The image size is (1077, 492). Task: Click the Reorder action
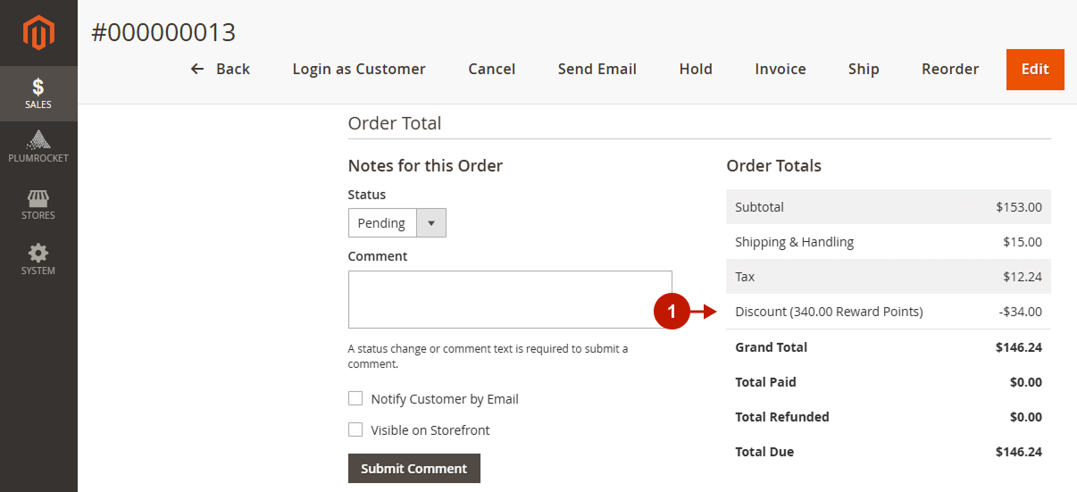(x=950, y=69)
